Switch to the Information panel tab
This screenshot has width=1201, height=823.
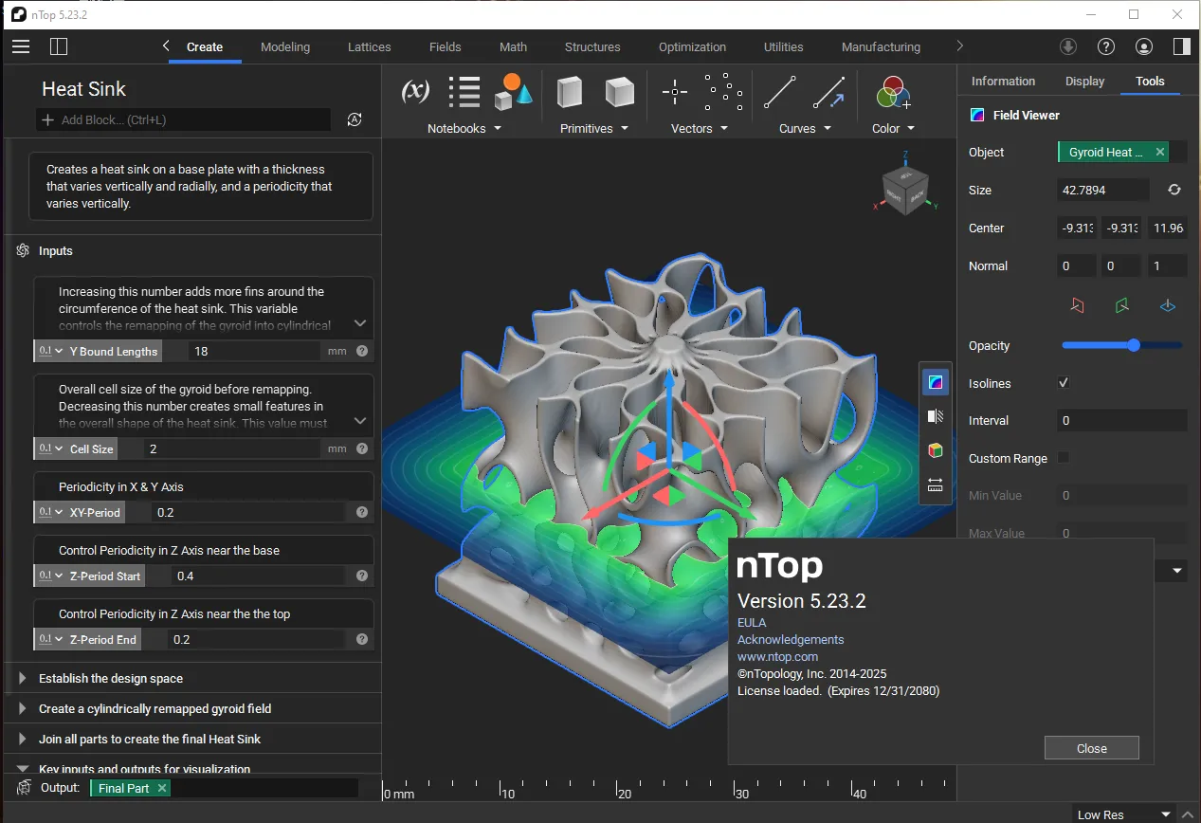click(1003, 81)
